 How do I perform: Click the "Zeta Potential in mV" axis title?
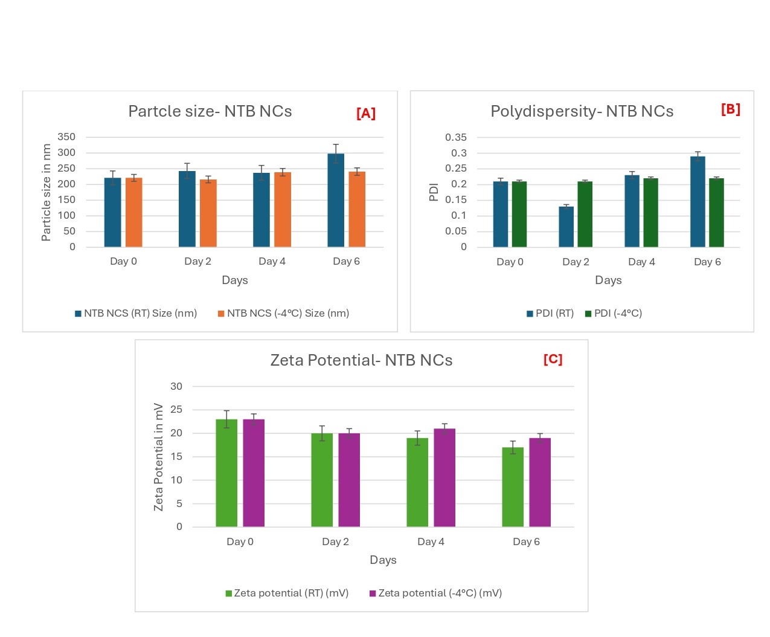click(159, 457)
